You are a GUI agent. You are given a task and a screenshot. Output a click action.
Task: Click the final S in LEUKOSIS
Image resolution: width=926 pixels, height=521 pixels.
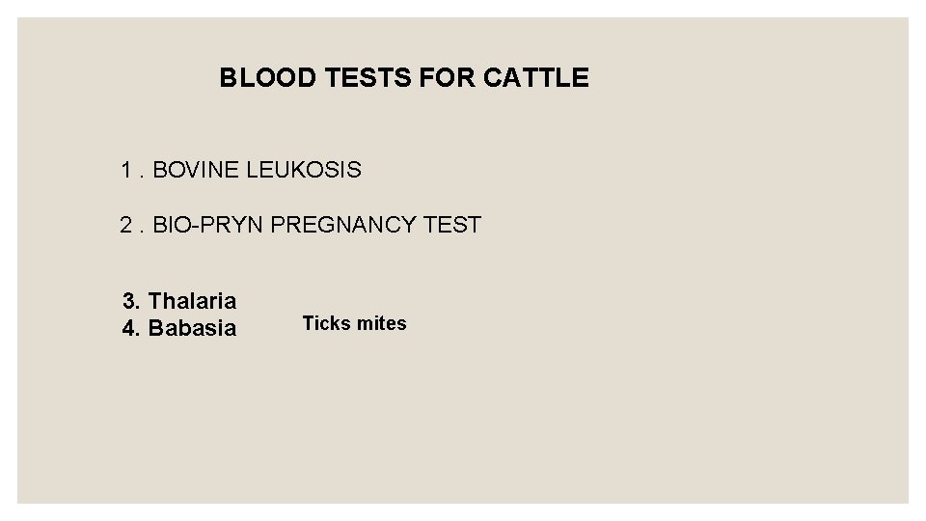[354, 171]
